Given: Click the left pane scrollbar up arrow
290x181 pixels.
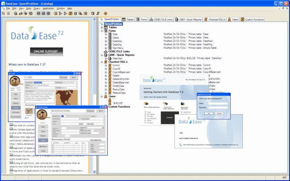Looking at the screenshot, I should coord(94,19).
